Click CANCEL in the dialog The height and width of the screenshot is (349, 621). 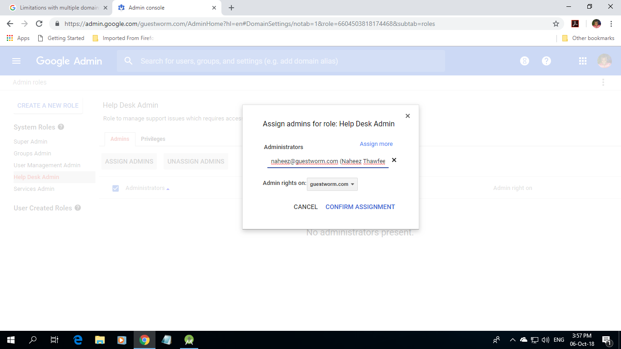pos(305,207)
